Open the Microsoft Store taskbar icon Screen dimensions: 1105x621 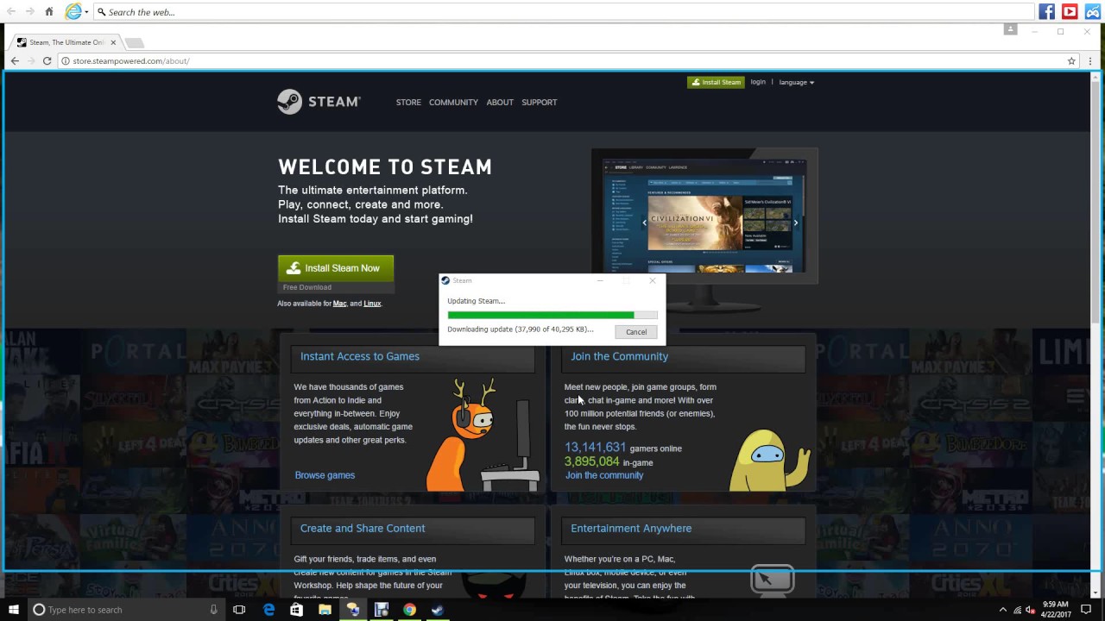point(296,610)
